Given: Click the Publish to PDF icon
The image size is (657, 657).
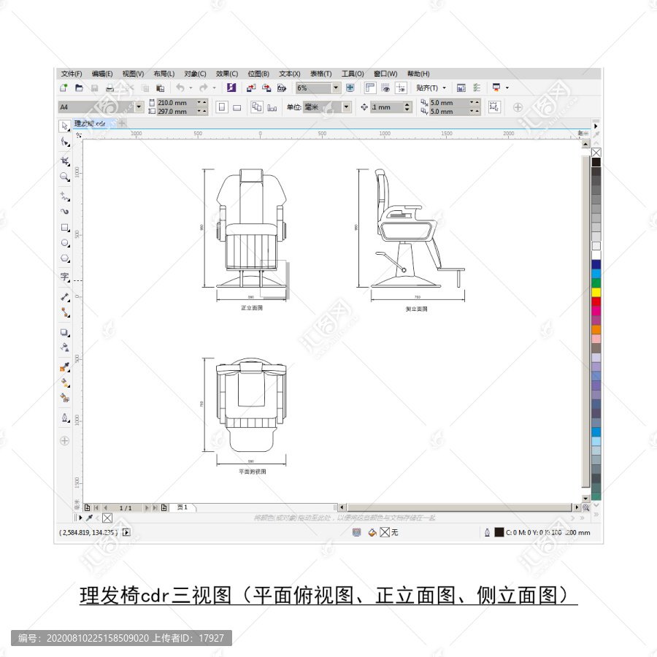Looking at the screenshot, I should coord(282,88).
